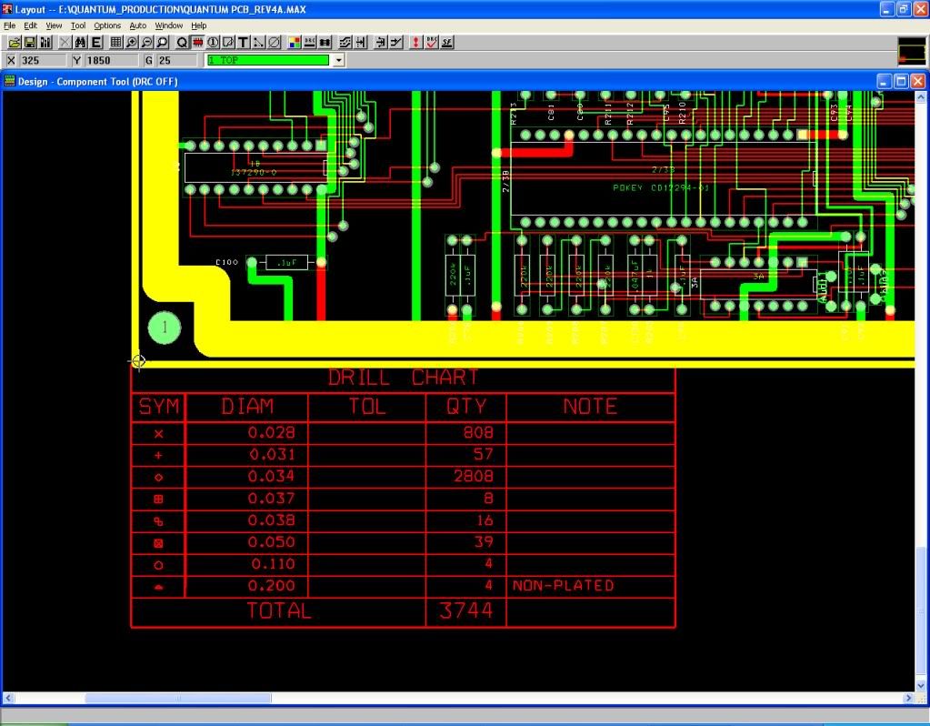Click the horizontal scrollbar thumb
The width and height of the screenshot is (930, 726).
132,698
